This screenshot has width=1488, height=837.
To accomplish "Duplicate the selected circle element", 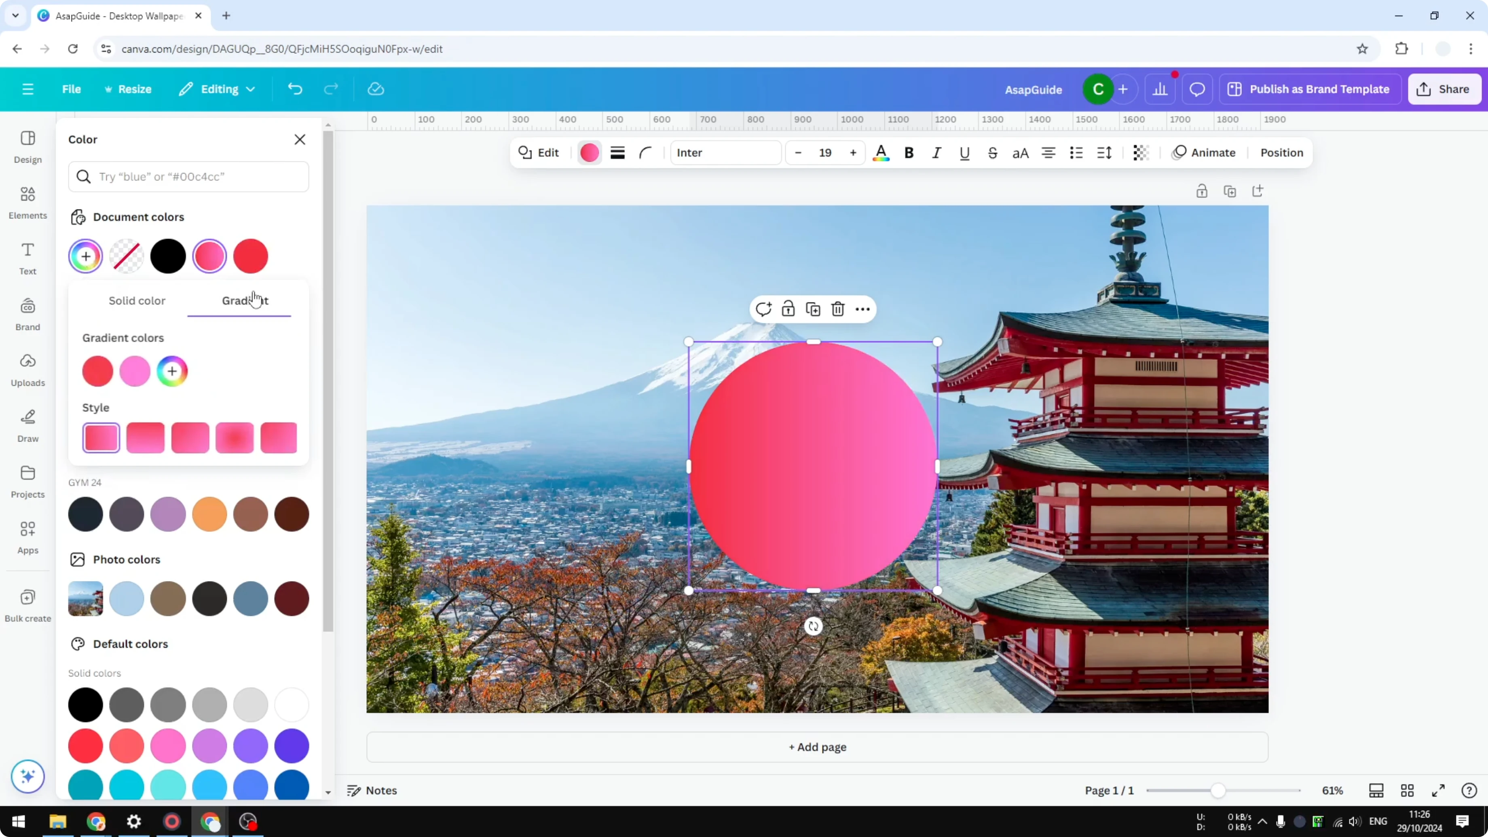I will 813,309.
